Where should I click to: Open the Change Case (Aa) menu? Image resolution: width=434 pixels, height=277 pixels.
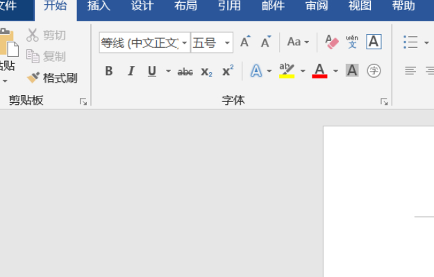[x=298, y=42]
